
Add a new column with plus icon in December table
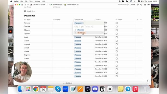point(138,19)
